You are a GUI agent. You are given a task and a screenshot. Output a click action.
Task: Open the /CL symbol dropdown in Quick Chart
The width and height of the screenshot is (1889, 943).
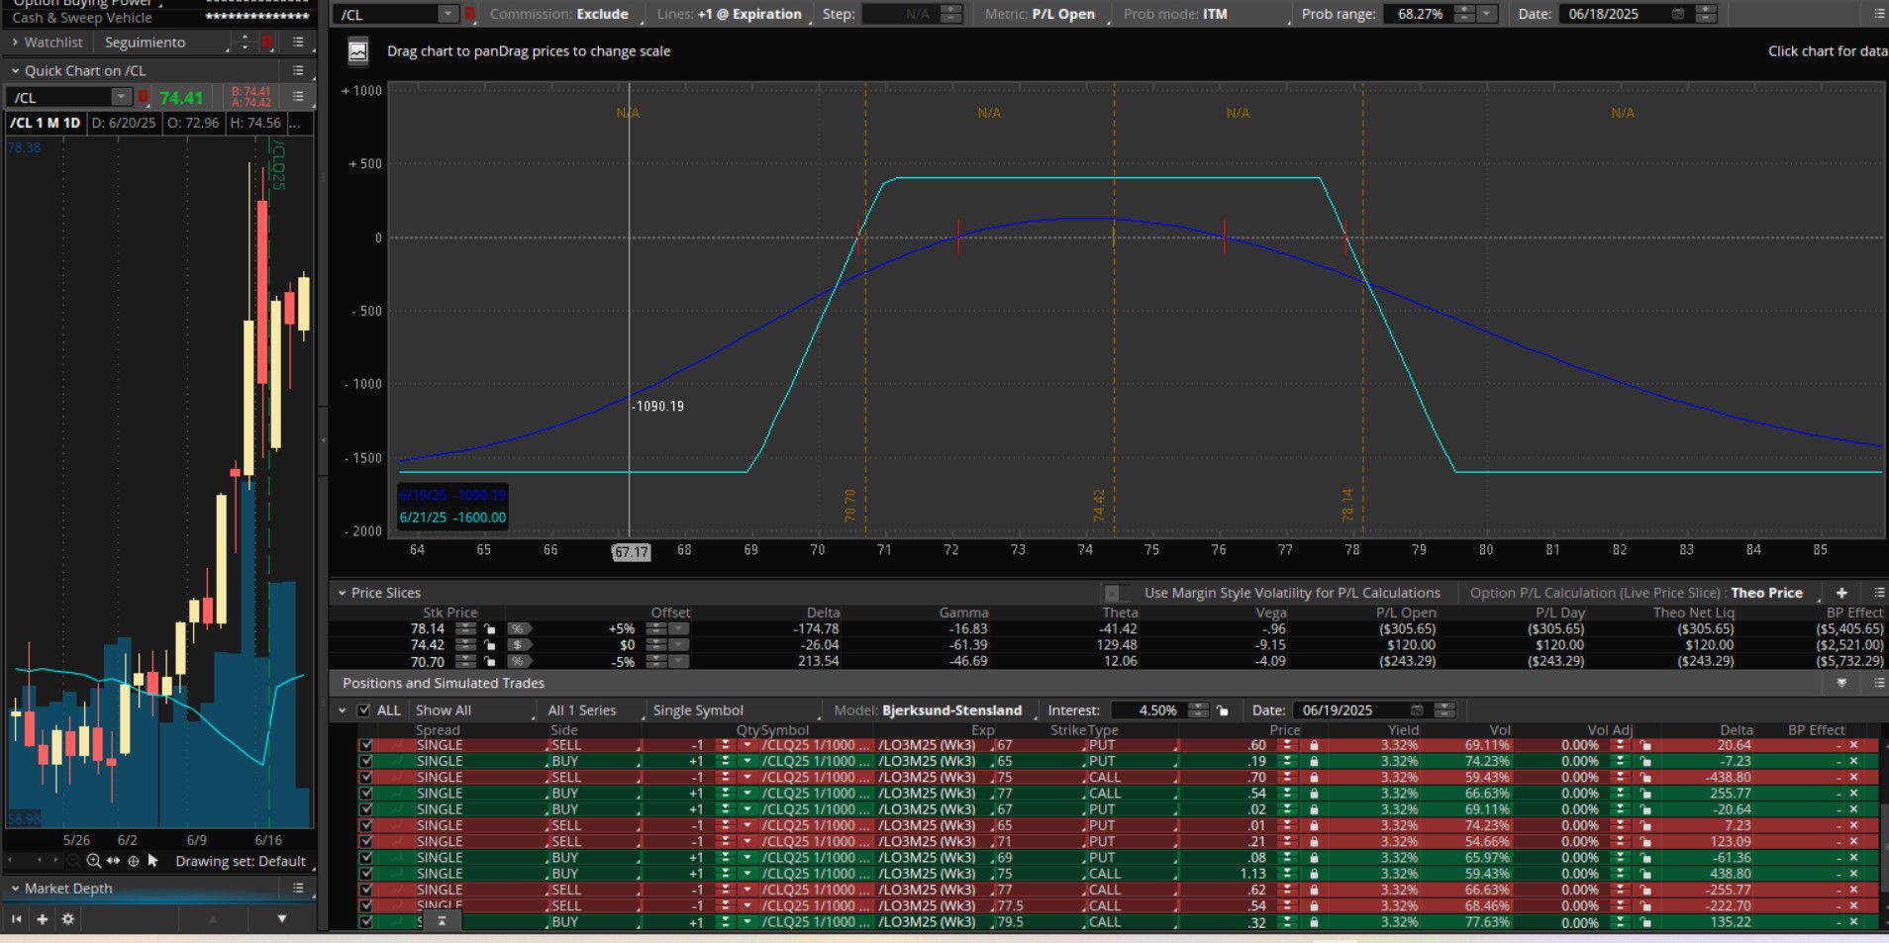point(121,97)
